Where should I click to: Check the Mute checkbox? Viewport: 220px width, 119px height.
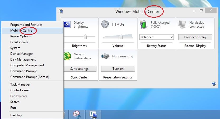point(114,24)
